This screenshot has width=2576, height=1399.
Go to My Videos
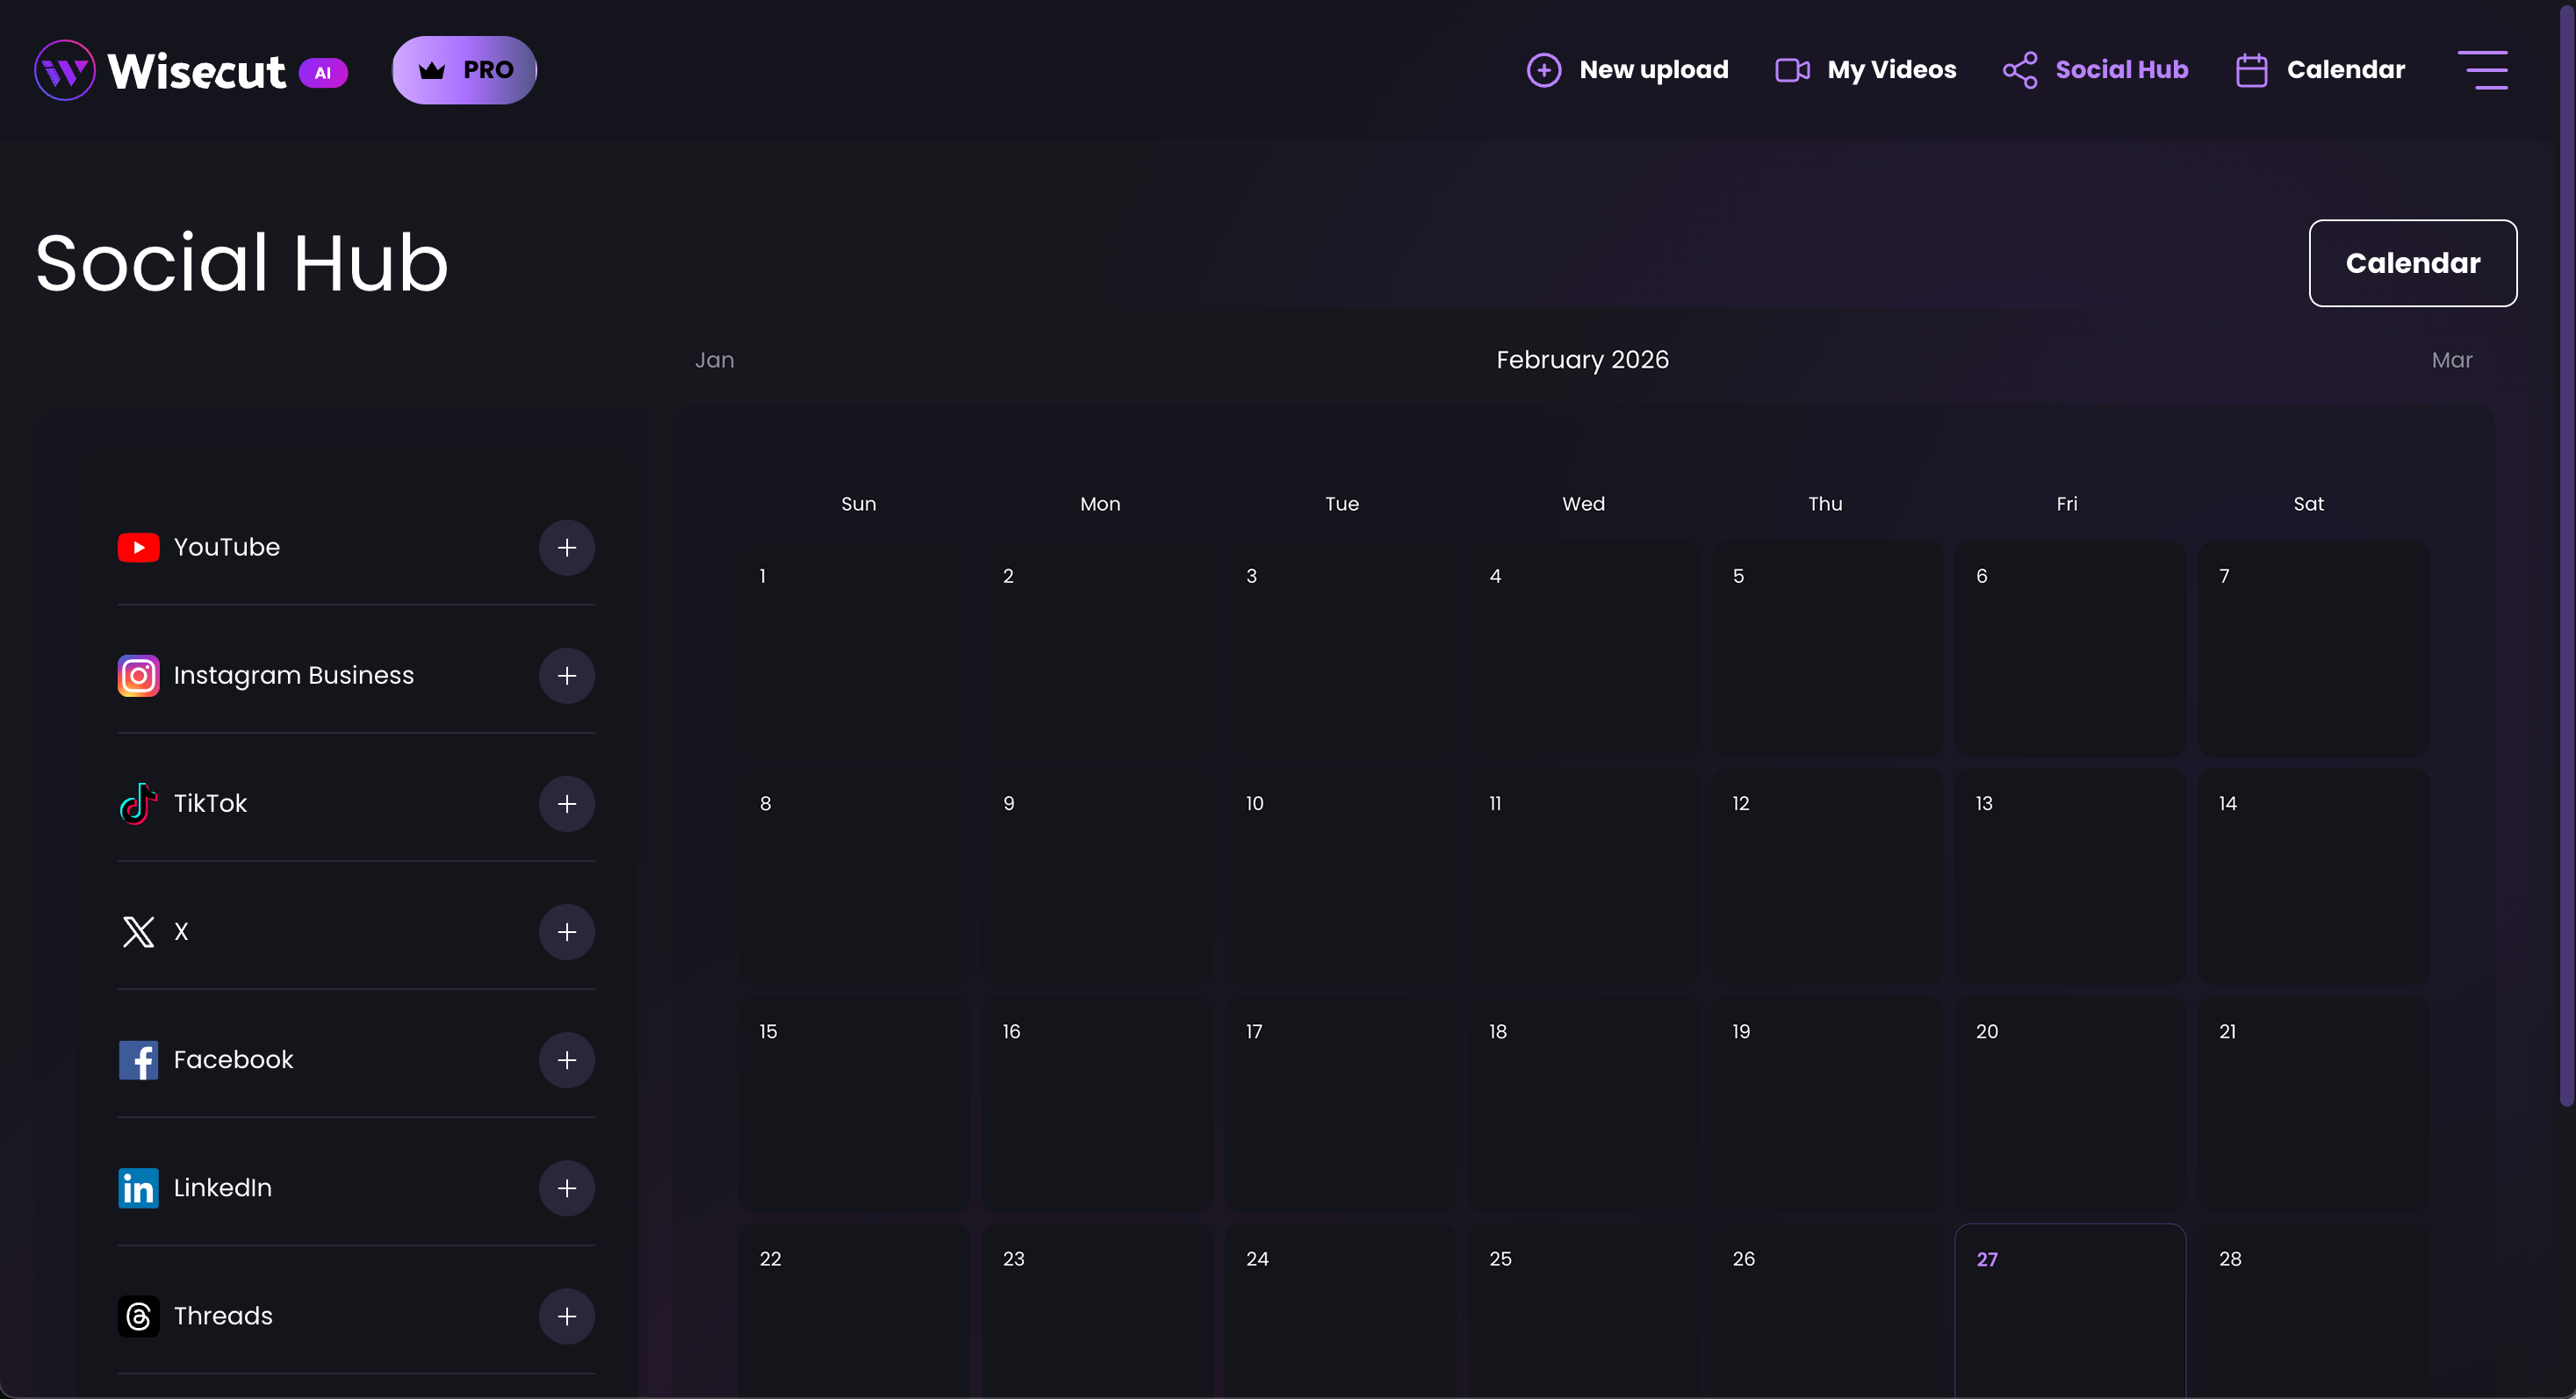pyautogui.click(x=1865, y=70)
